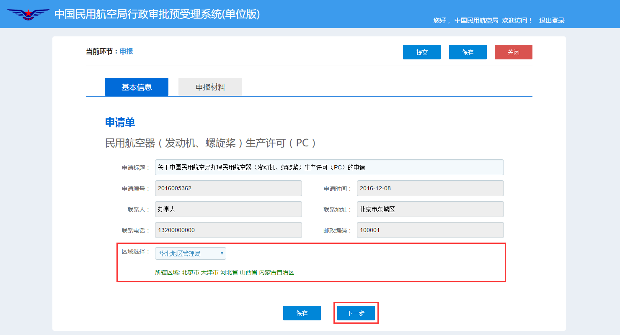The height and width of the screenshot is (335, 620).
Task: Click the bottom 保存 save button
Action: click(x=302, y=313)
